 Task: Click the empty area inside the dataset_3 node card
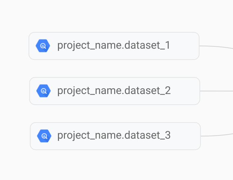pos(186,136)
